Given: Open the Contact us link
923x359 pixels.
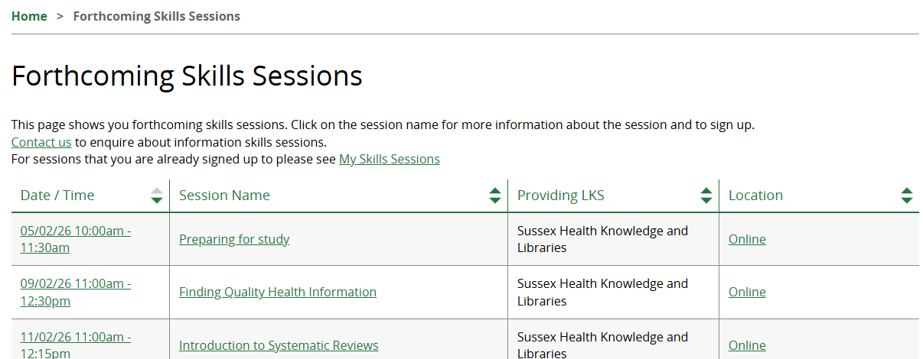Looking at the screenshot, I should click(41, 142).
